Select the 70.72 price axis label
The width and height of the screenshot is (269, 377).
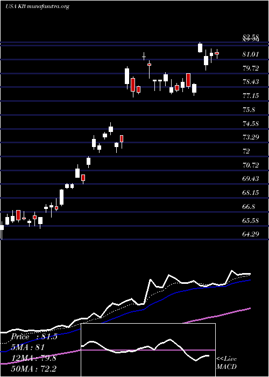pos(251,165)
